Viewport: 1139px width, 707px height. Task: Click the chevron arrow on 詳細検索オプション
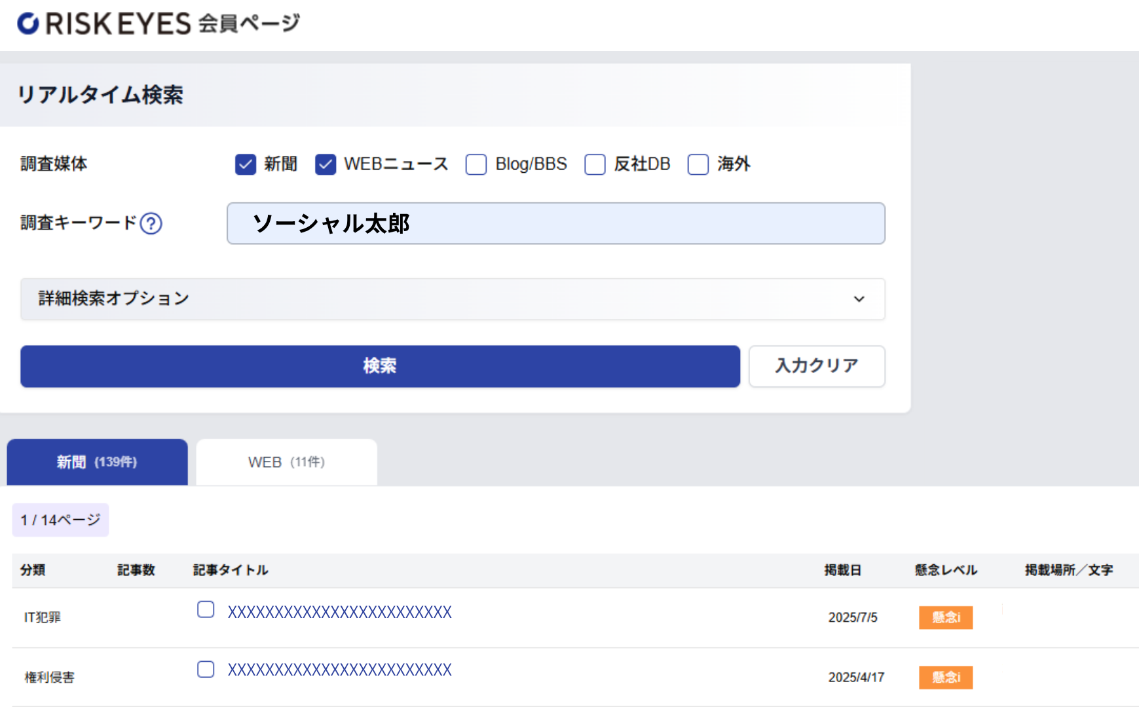click(x=859, y=299)
